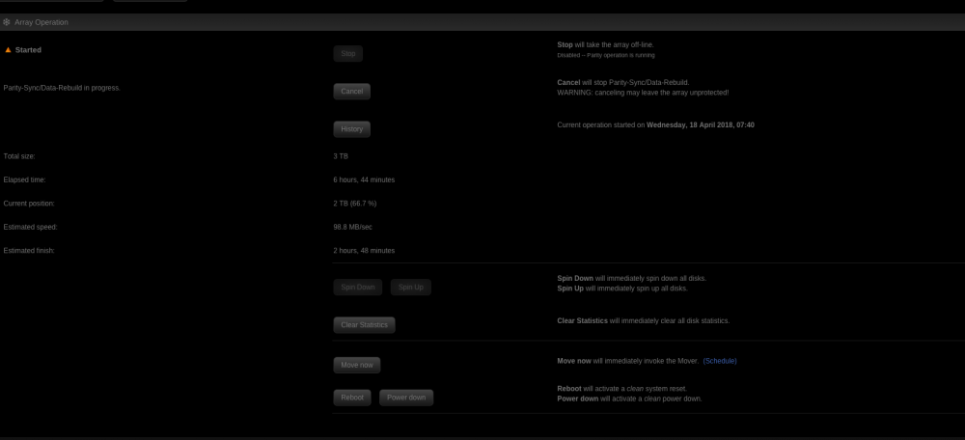The width and height of the screenshot is (965, 440).
Task: Click the Total size label
Action: pos(19,156)
